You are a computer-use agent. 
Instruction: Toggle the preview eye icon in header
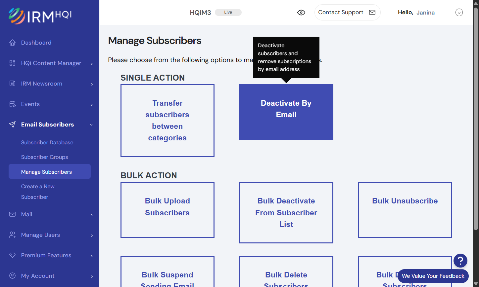[x=301, y=13]
